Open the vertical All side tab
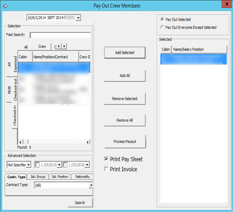Screen dimensions: 233x212 (x=9, y=64)
